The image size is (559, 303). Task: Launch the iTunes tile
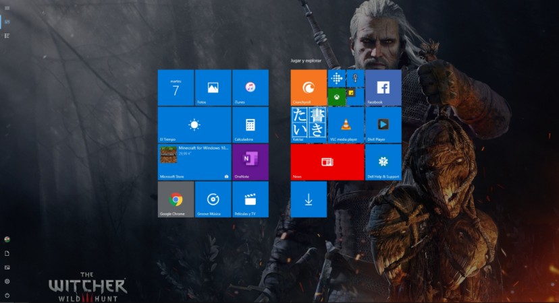click(250, 88)
